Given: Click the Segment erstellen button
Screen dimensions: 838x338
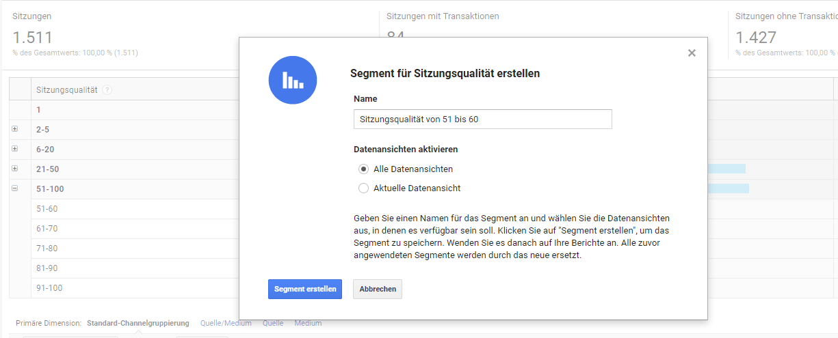Looking at the screenshot, I should pos(305,289).
